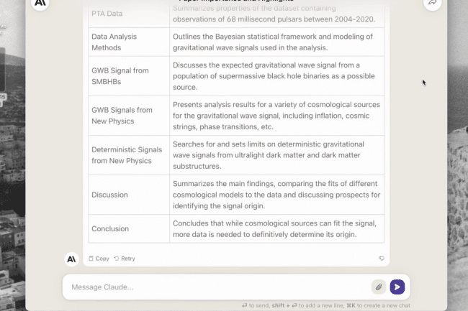Screen dimensions: 468x311
Task: Click the Claude avatar beside the response
Action: click(71, 259)
